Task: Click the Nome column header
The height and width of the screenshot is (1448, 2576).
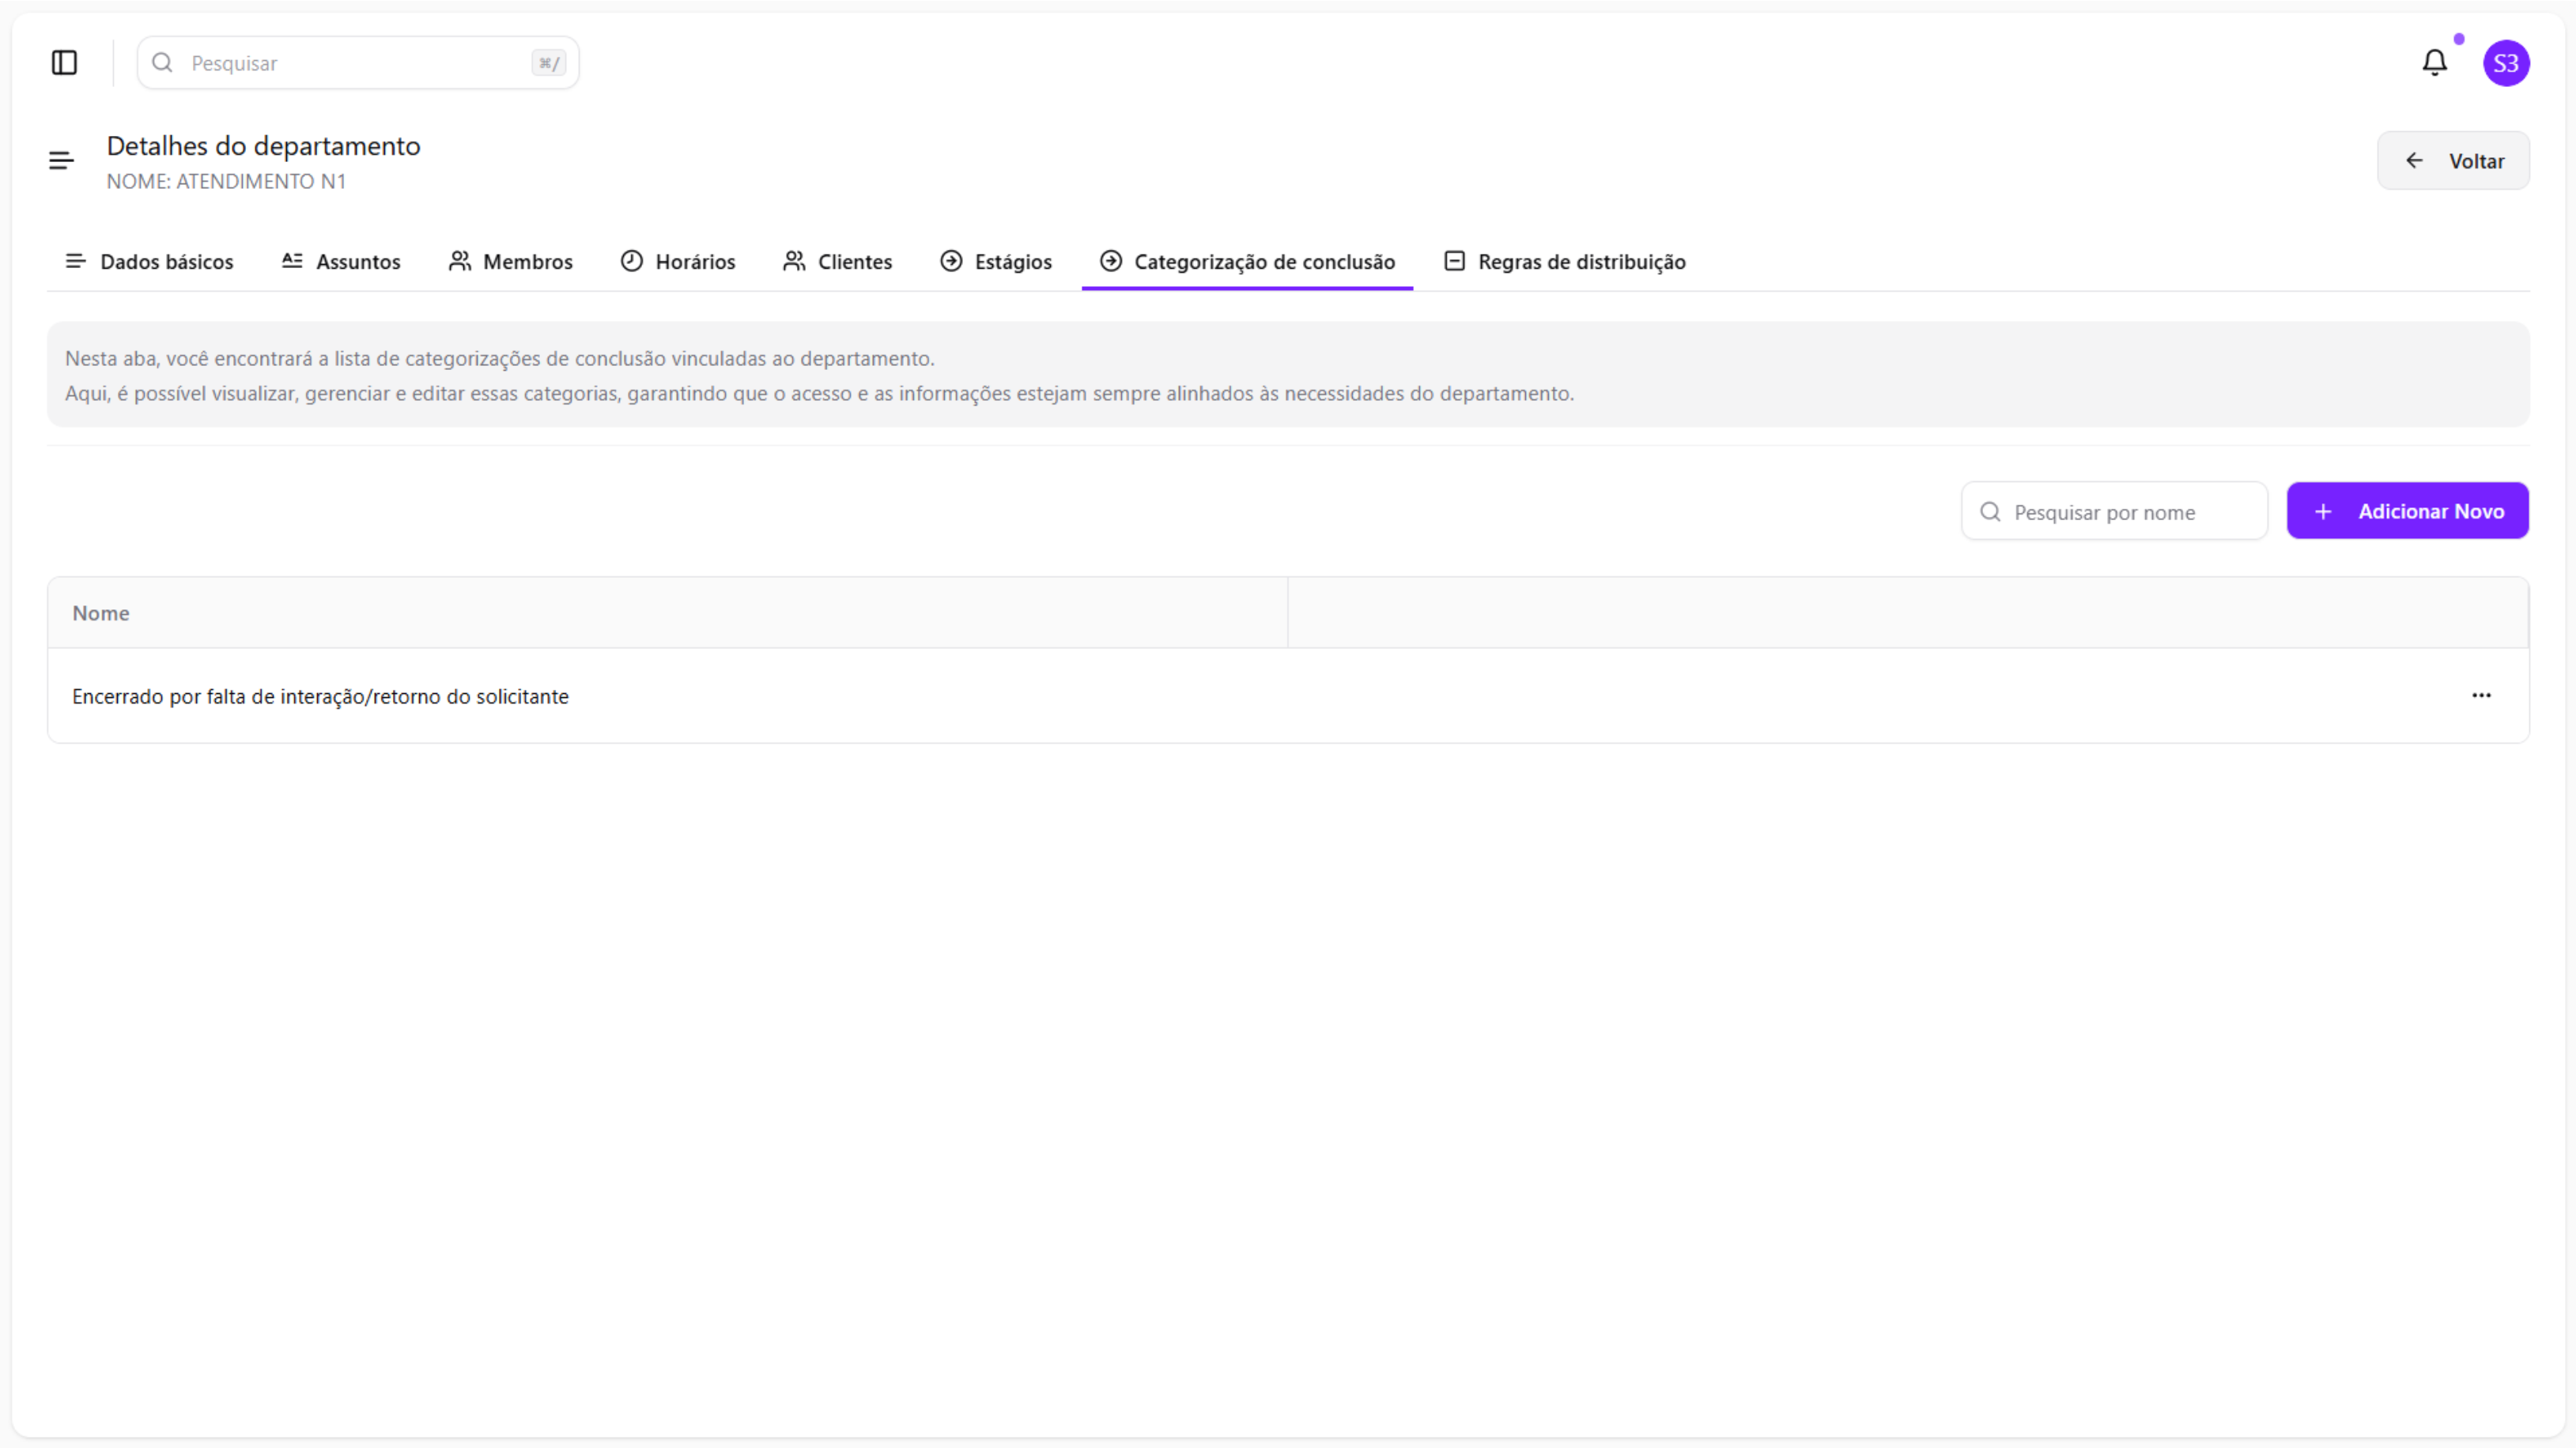Action: tap(101, 613)
